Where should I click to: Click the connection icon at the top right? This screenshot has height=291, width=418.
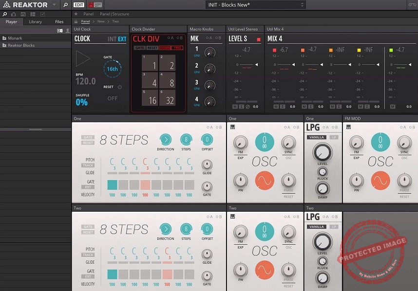(x=412, y=5)
